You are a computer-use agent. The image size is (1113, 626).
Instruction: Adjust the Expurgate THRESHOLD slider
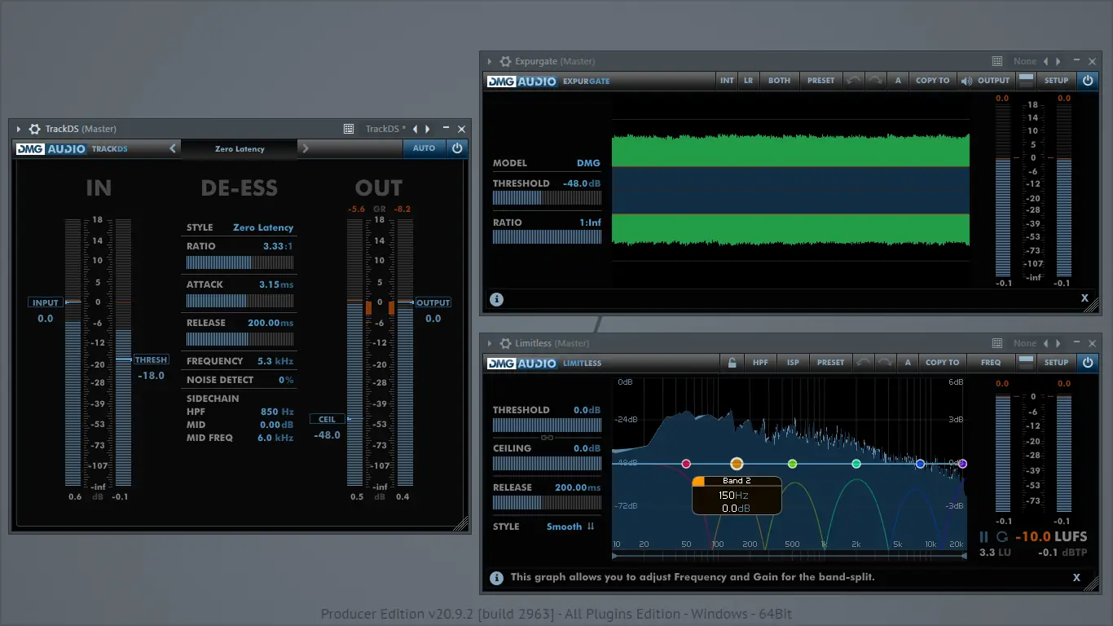tap(547, 198)
